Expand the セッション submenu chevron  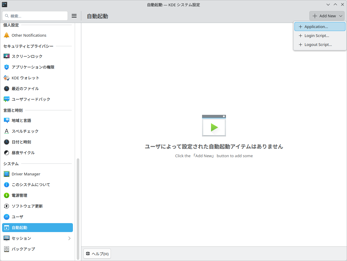click(x=69, y=238)
